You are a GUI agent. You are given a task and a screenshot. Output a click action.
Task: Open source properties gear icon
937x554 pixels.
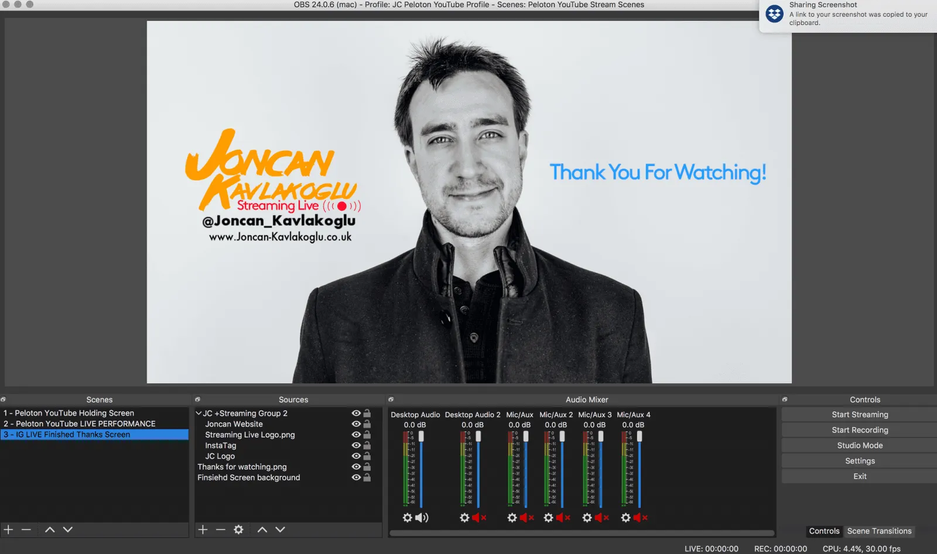click(x=238, y=529)
